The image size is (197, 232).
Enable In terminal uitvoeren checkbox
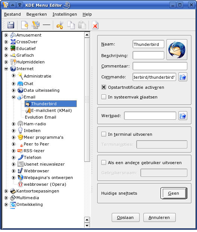[x=104, y=134]
